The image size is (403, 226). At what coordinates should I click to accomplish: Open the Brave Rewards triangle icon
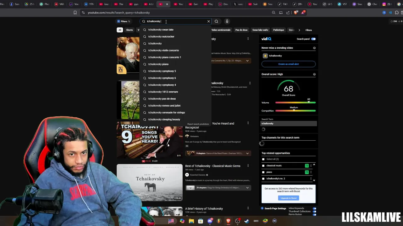(303, 13)
